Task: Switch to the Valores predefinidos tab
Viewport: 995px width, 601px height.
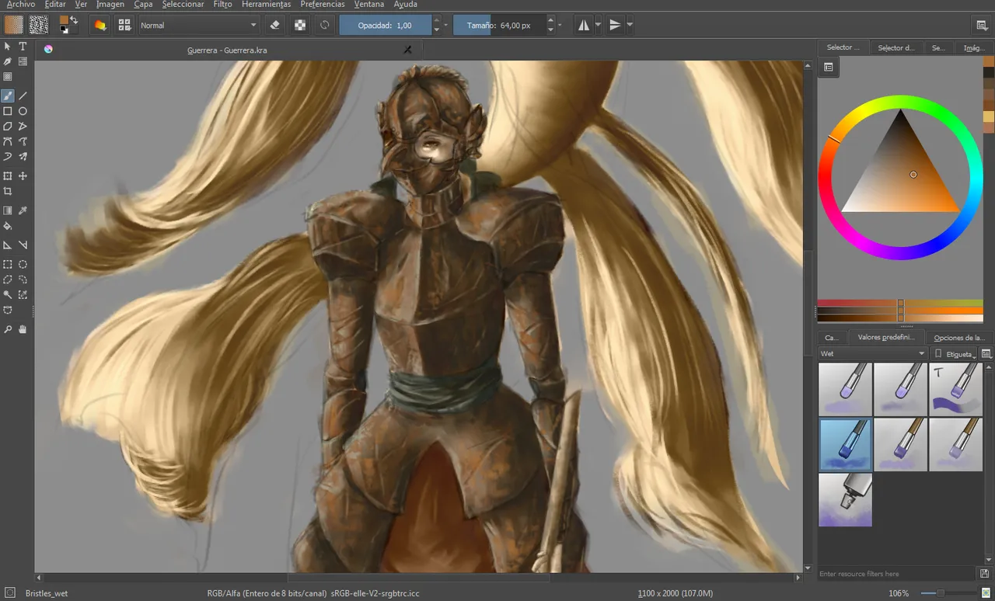Action: click(x=886, y=337)
